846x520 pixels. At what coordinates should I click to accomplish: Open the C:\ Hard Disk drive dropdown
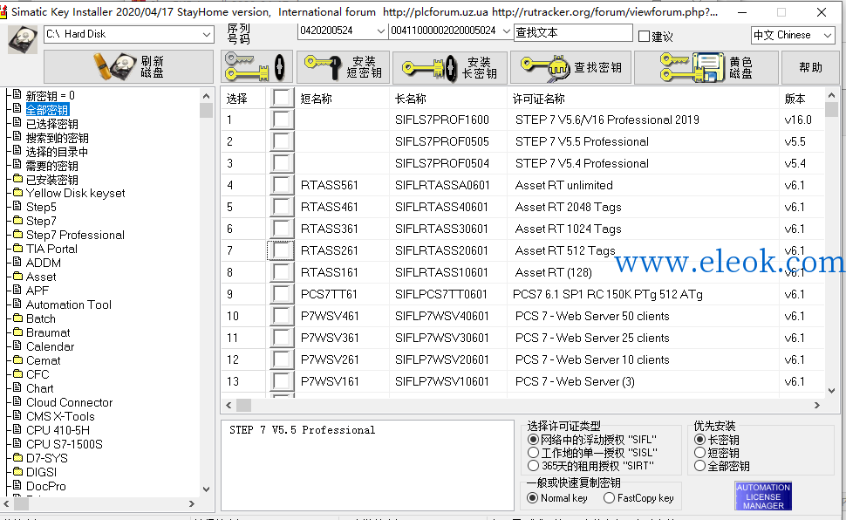pos(206,35)
